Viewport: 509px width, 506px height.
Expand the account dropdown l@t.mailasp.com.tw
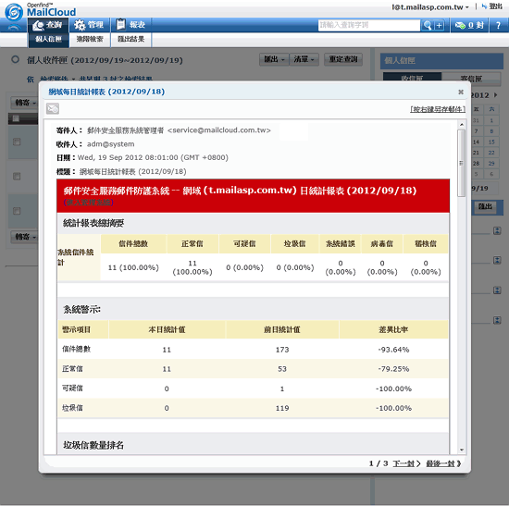click(x=429, y=6)
